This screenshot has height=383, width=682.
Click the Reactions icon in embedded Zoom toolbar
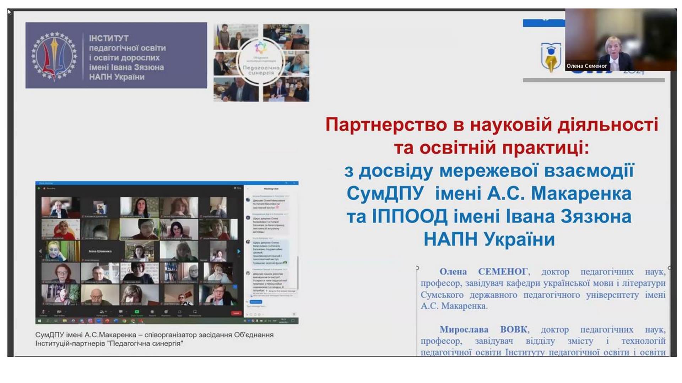[166, 312]
